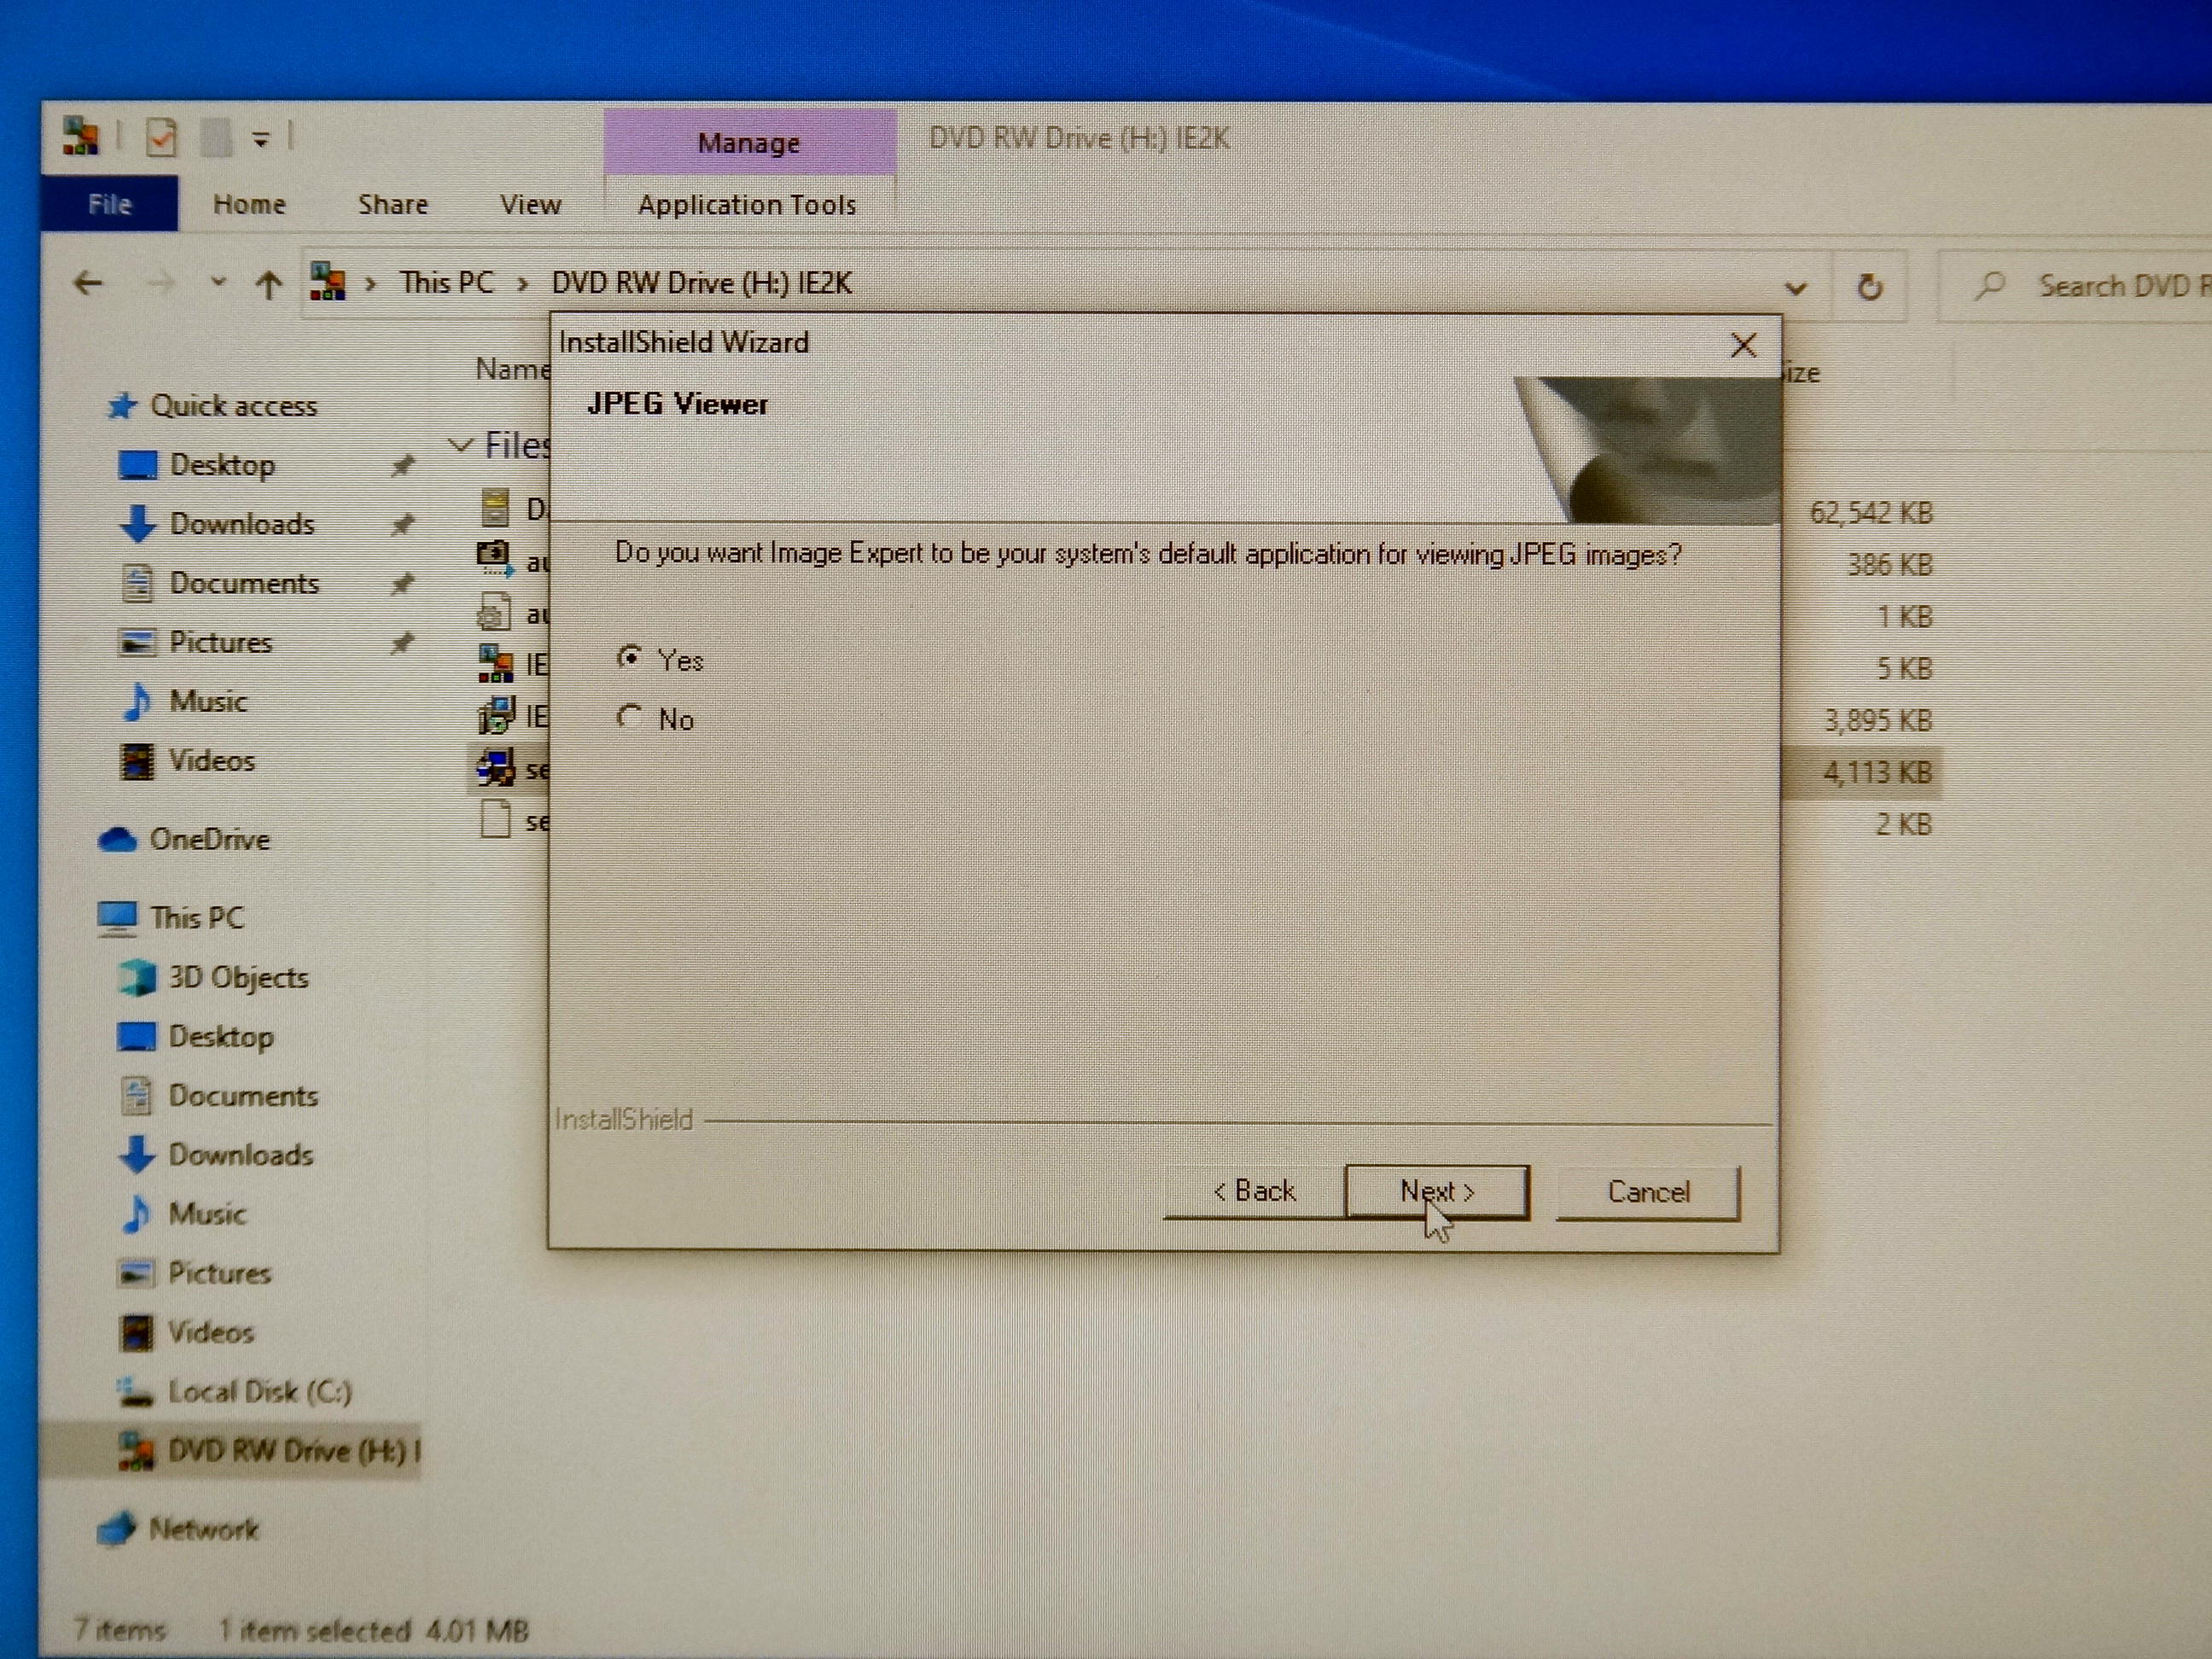Open Customize Quick Access Toolbar dropdown
Screen dimensions: 2212x1659
pos(260,140)
